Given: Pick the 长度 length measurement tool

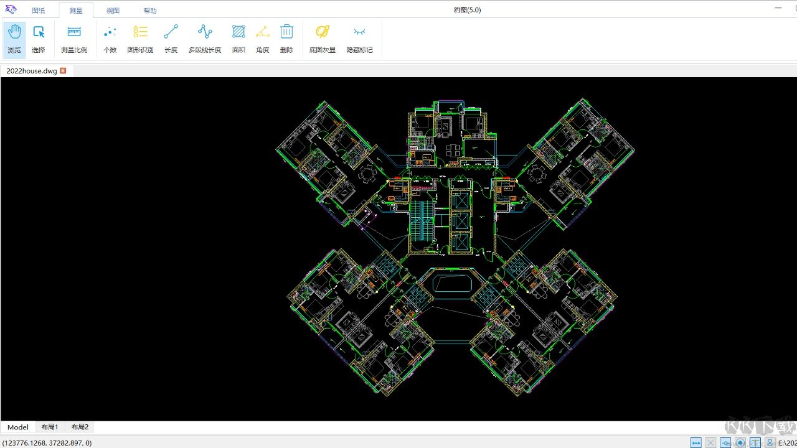Looking at the screenshot, I should 171,39.
